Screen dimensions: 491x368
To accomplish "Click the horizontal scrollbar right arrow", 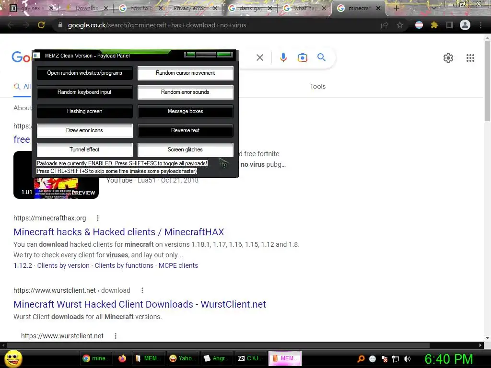I will click(x=480, y=345).
